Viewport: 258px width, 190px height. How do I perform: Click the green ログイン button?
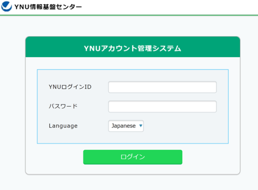point(133,157)
